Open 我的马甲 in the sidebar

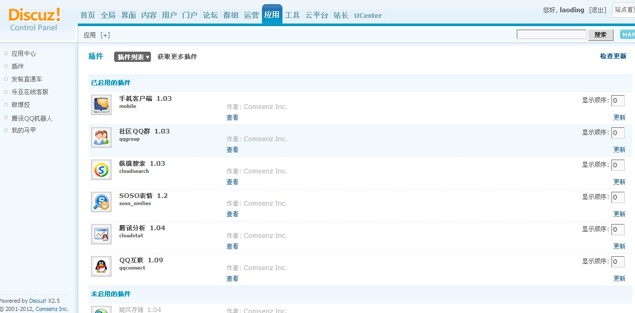(24, 130)
